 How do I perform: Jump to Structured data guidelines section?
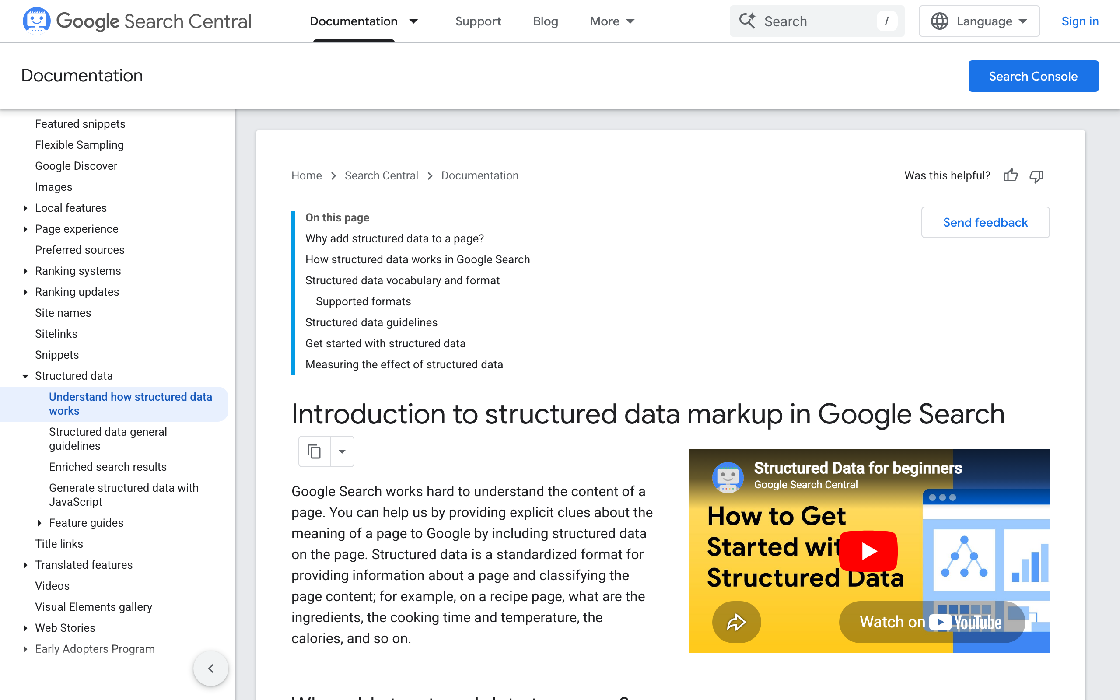click(371, 322)
